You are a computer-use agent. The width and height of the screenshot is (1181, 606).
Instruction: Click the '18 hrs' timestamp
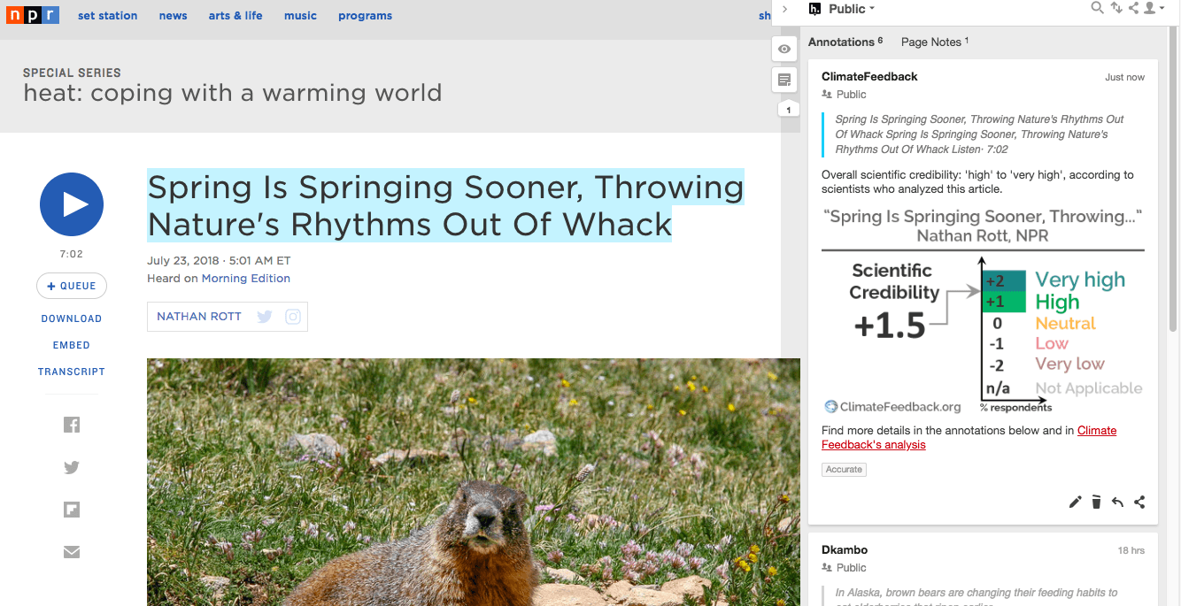[x=1131, y=551]
